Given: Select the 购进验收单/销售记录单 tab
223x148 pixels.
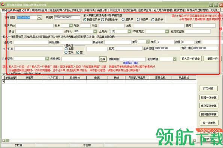Looking at the screenshot, I should pyautogui.click(x=16, y=10).
